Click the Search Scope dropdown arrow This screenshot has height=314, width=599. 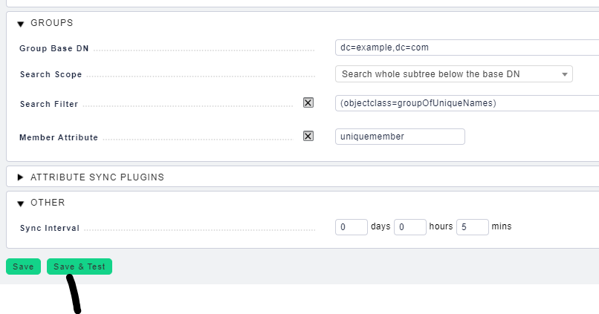[565, 74]
